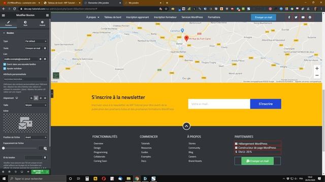Image resolution: width=325 pixels, height=182 pixels.
Task: Click dynamic tags icon next to Texte
Action: point(45,49)
